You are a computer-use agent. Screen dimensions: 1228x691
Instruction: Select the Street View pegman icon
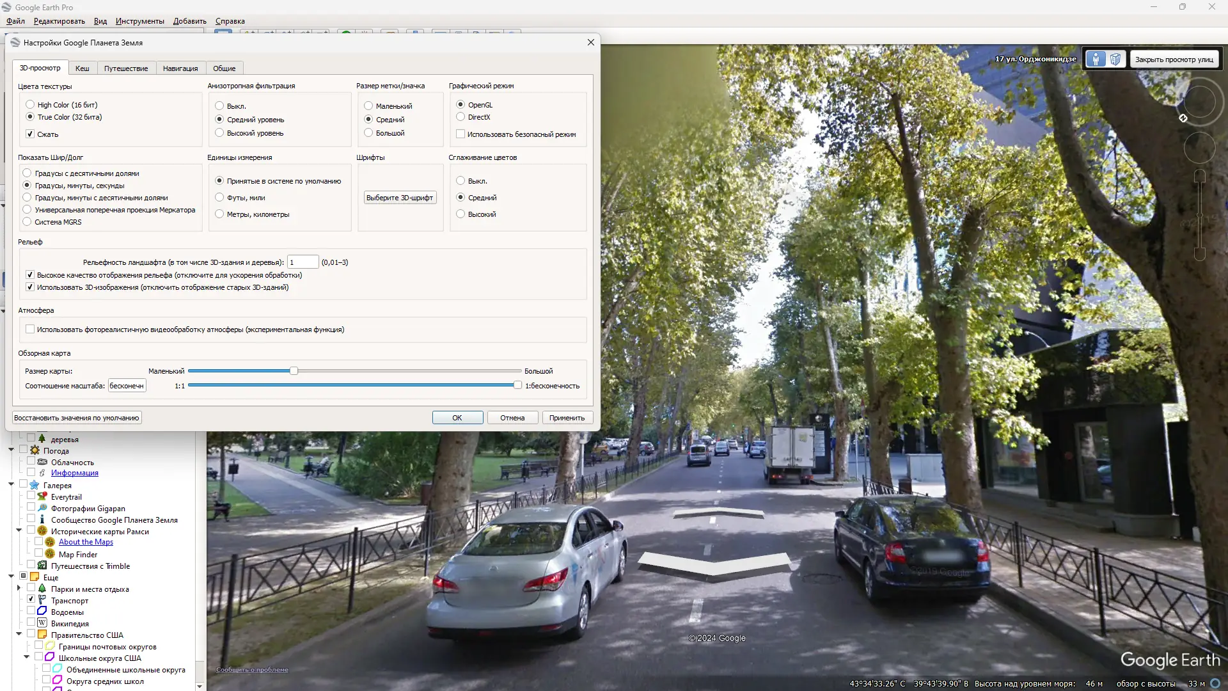[1096, 60]
